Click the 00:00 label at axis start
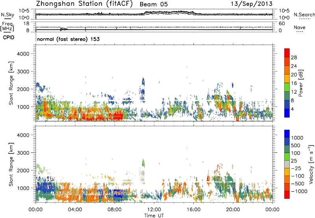Screen dimensions: 315x218 pos(35,210)
